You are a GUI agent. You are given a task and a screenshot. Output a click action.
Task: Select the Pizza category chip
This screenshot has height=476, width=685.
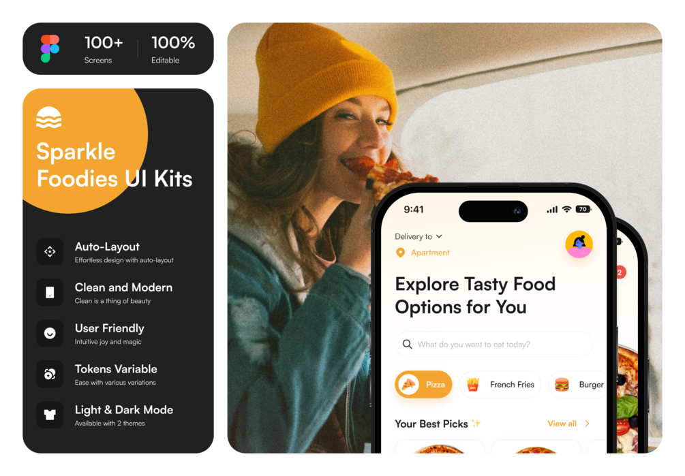click(x=423, y=384)
